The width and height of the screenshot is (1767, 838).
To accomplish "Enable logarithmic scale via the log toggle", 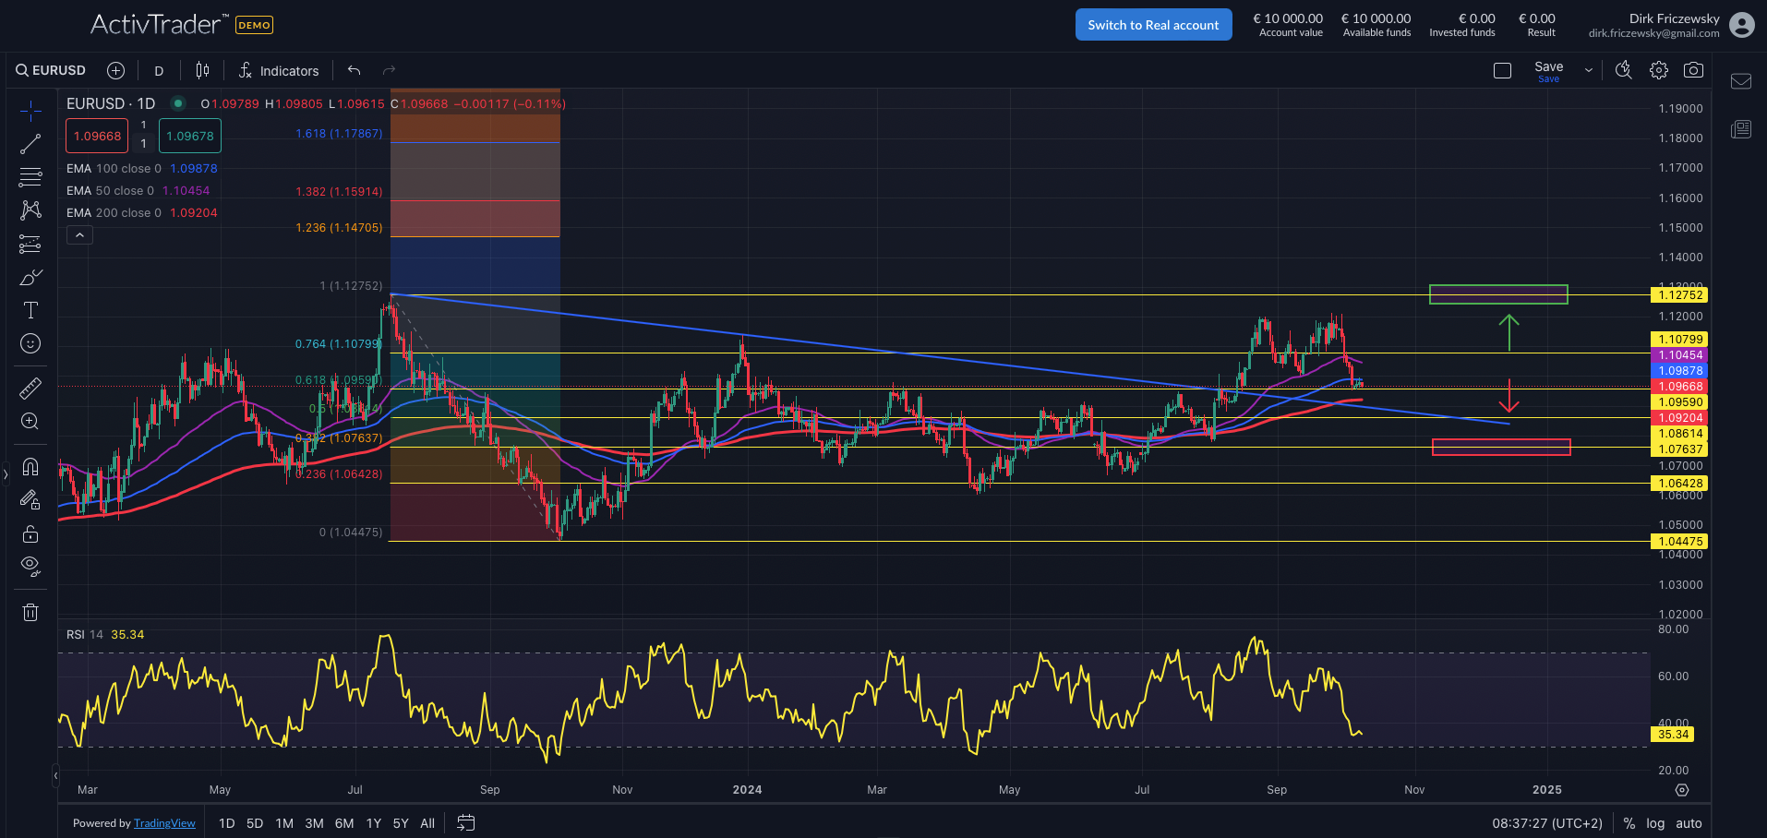I will pyautogui.click(x=1656, y=822).
